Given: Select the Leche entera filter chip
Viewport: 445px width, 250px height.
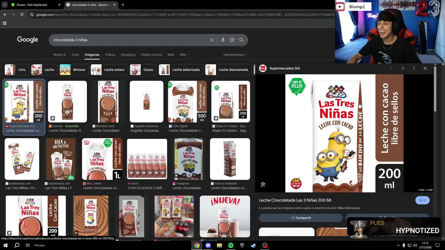Looking at the screenshot, I should (x=109, y=70).
